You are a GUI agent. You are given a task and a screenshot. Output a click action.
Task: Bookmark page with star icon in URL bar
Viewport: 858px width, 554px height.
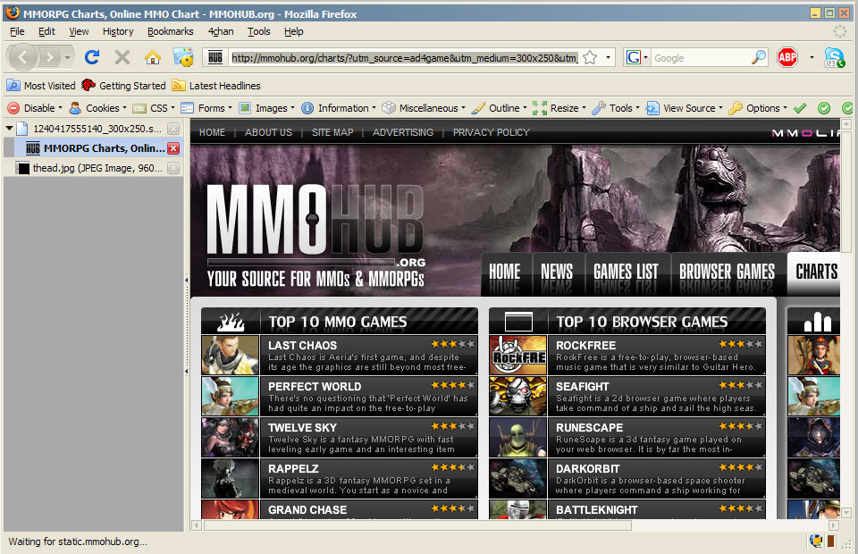point(590,57)
